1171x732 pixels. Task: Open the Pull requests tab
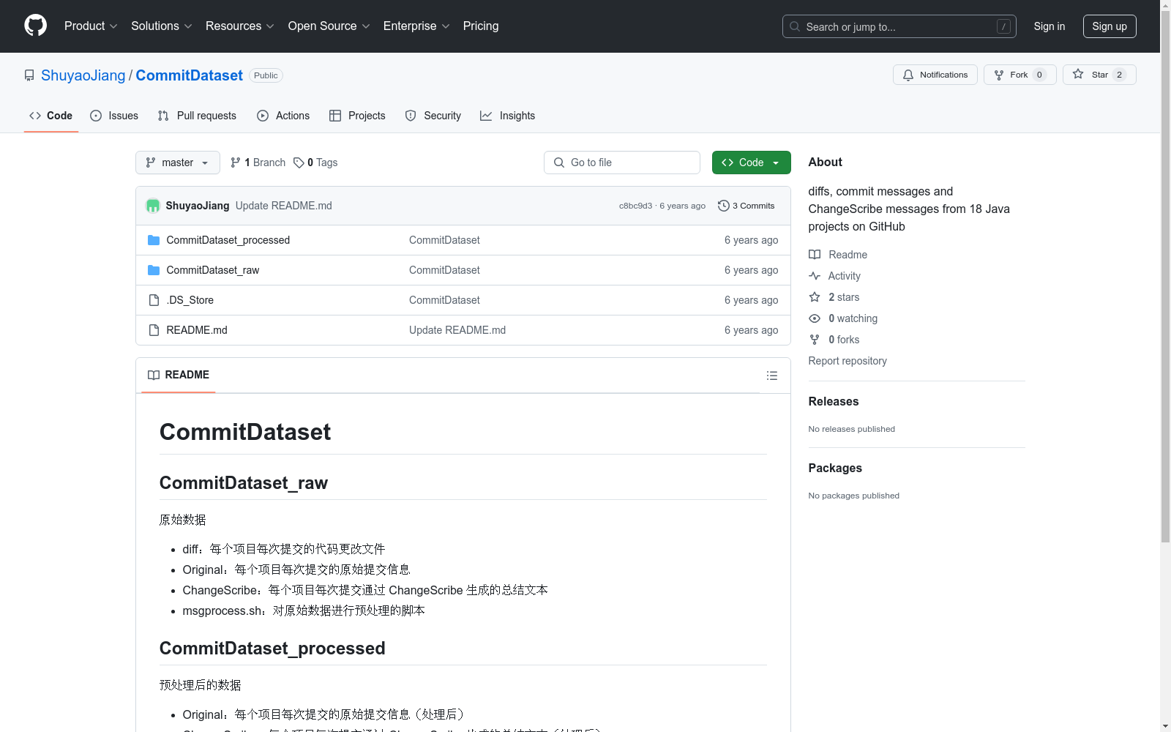point(197,116)
